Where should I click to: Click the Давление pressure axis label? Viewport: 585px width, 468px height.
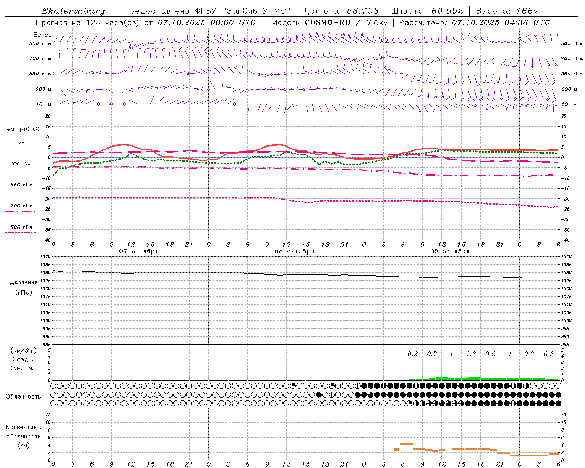click(24, 282)
